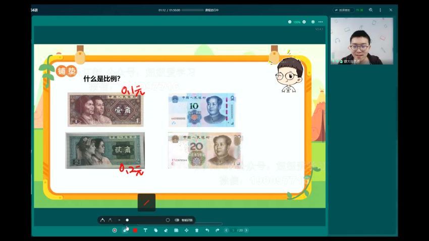The height and width of the screenshot is (241, 429).
Task: Click the current page number field
Action: [x=233, y=230]
